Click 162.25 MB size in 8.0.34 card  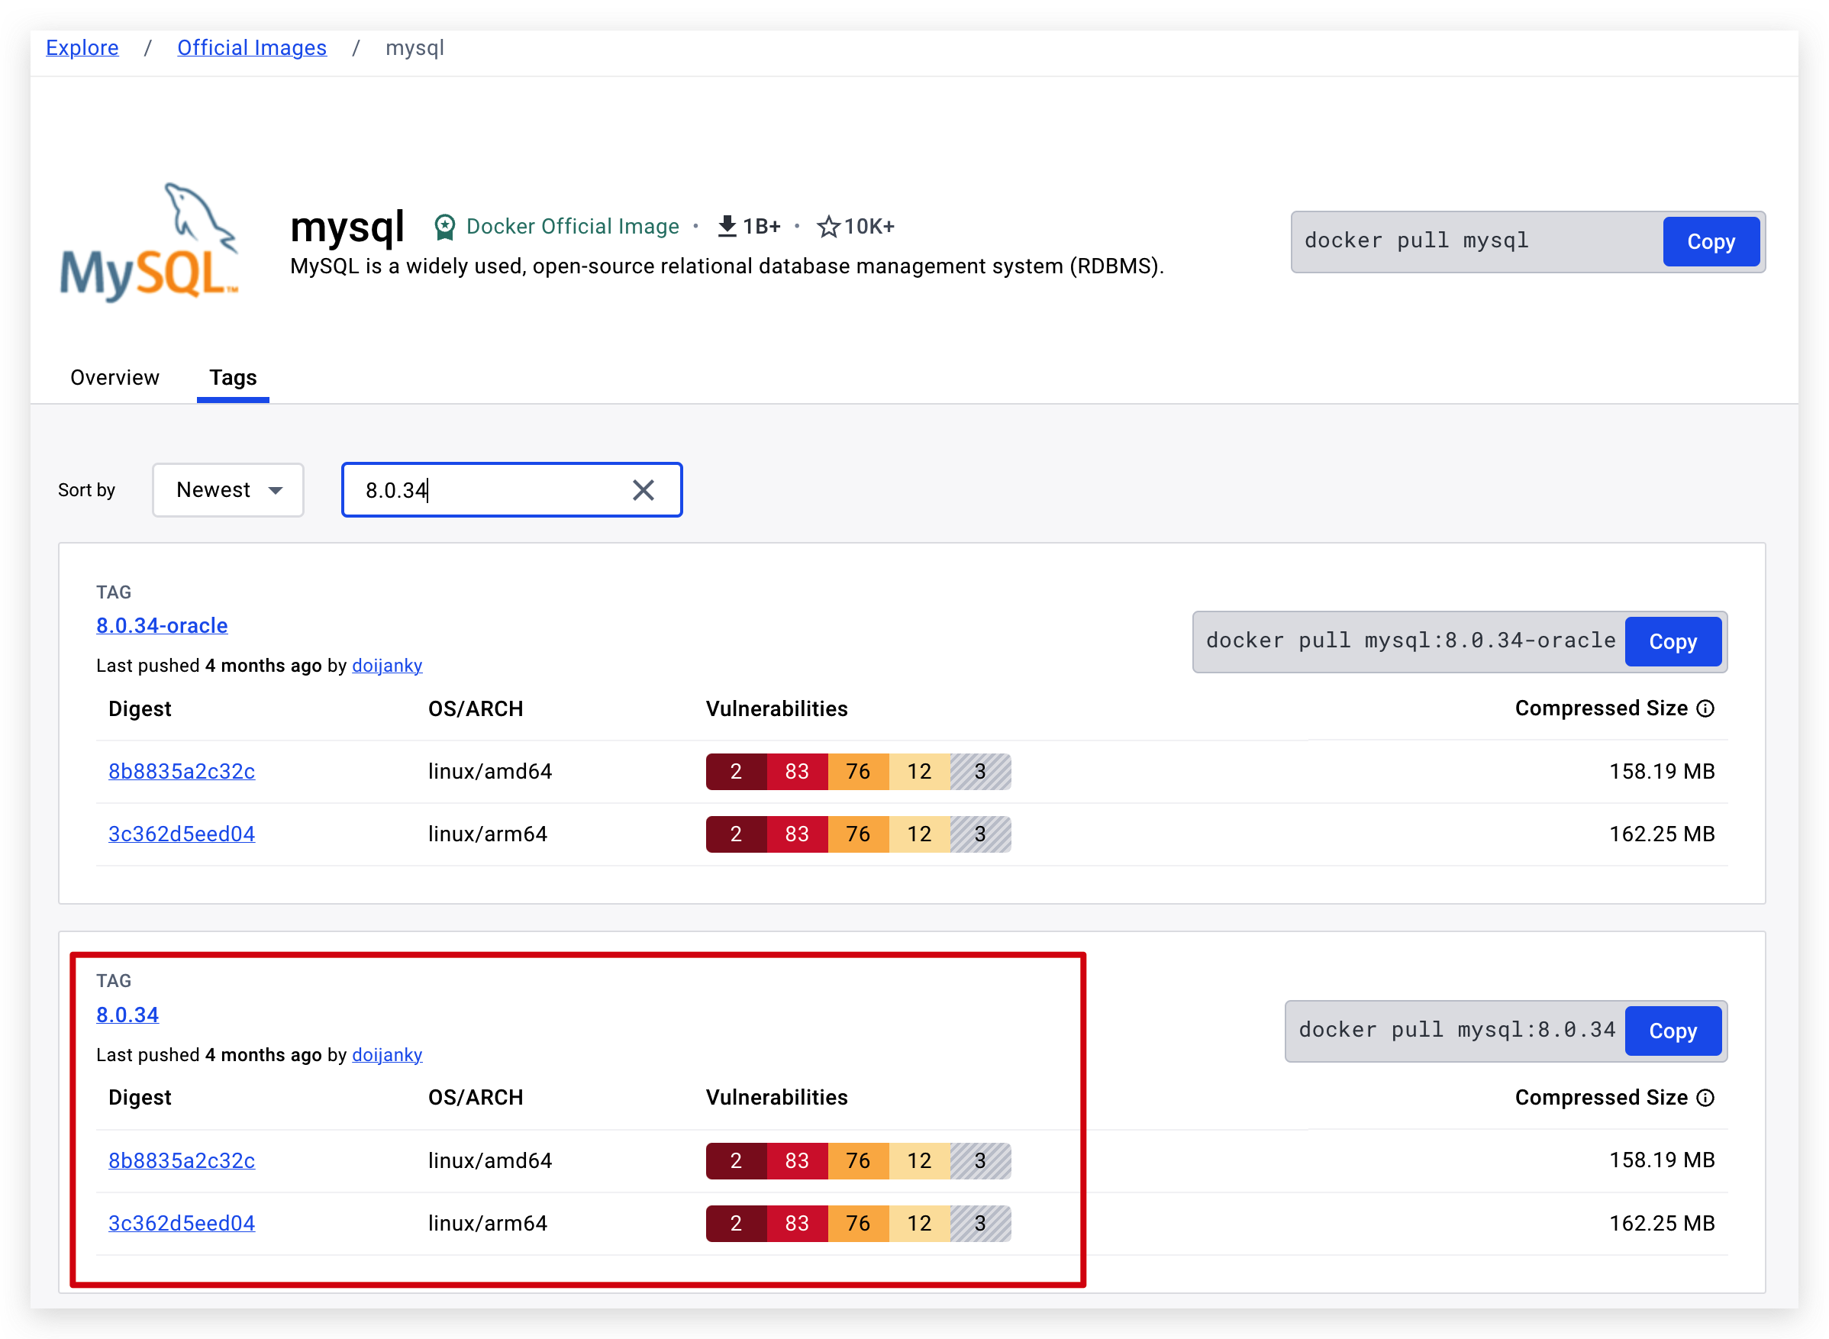pyautogui.click(x=1661, y=1223)
